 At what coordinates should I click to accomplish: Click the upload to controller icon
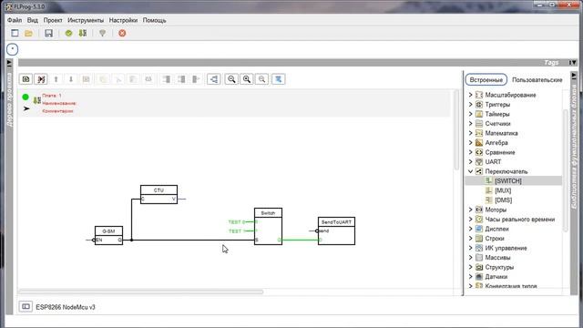[83, 33]
